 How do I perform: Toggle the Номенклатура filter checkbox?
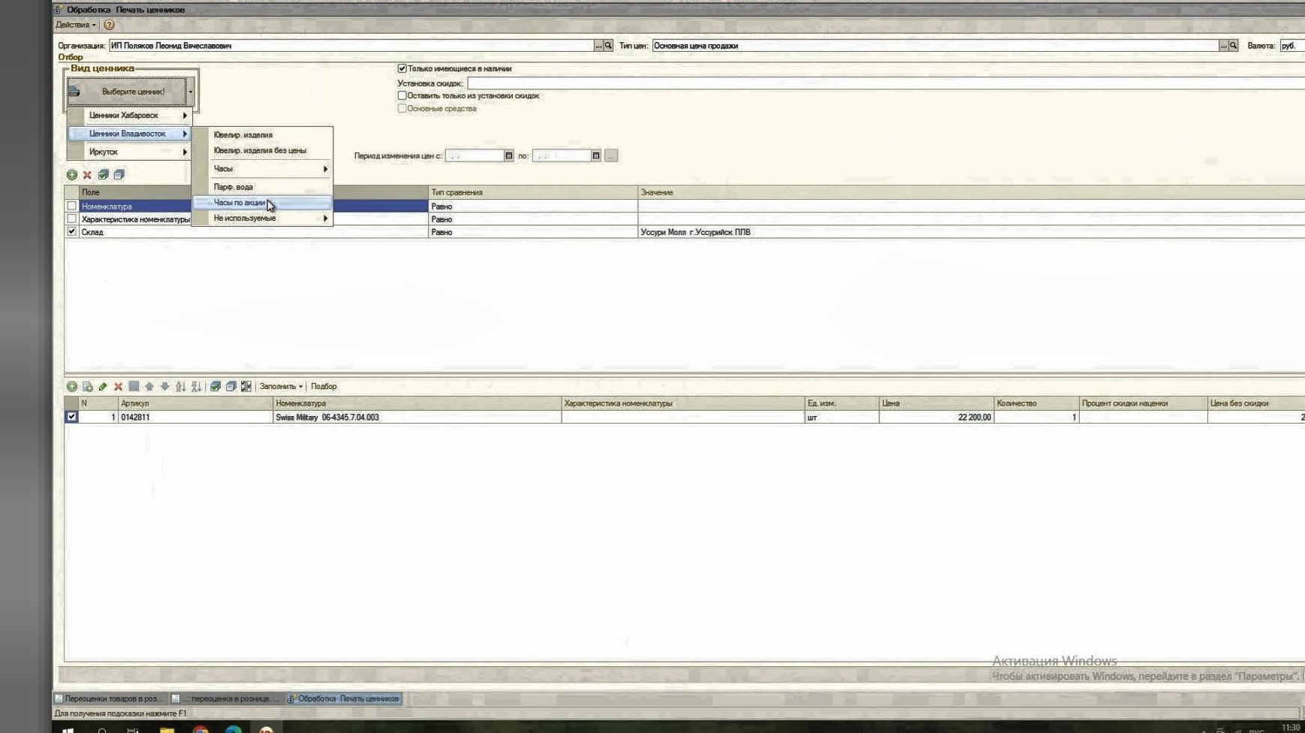click(x=71, y=206)
